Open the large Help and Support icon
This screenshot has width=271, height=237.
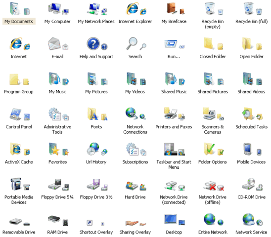click(93, 43)
